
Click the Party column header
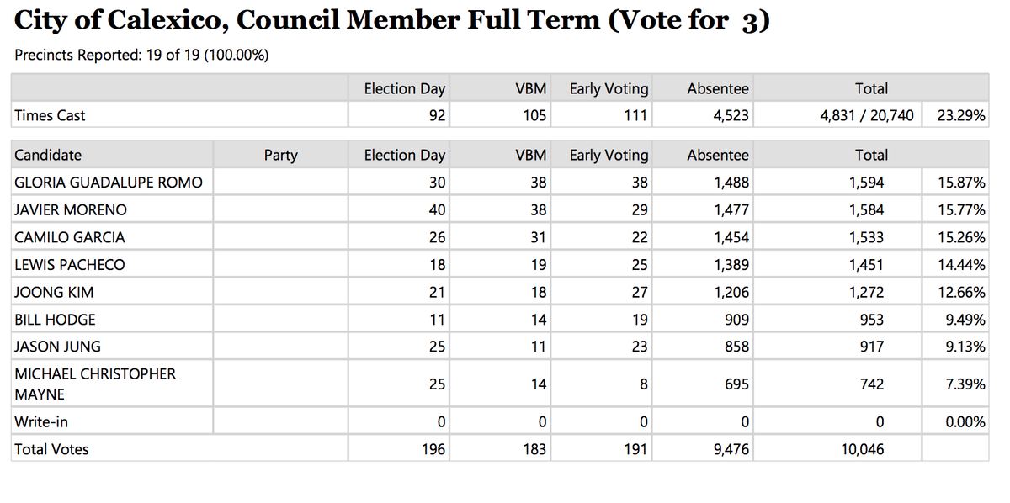[280, 155]
